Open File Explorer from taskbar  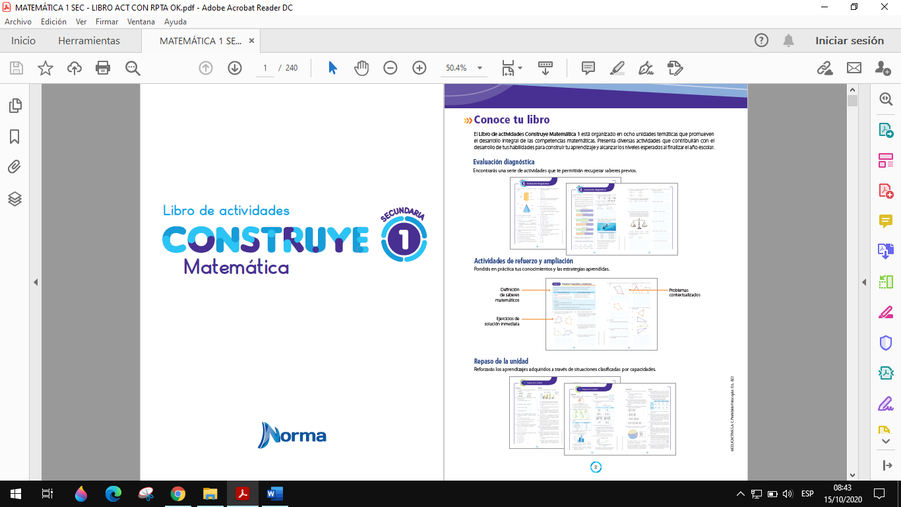(210, 493)
